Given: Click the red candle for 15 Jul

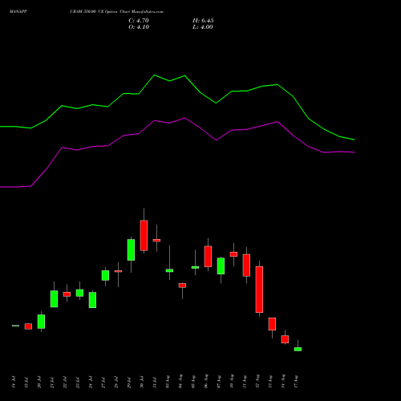Looking at the screenshot, I should click(28, 326).
